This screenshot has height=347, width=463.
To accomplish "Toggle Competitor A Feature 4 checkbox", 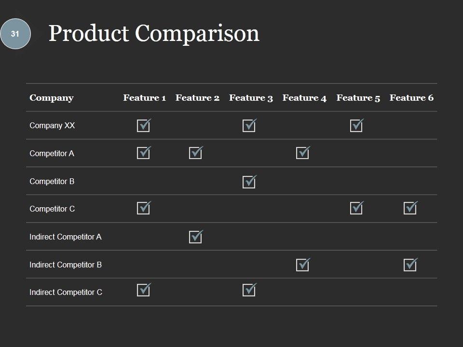I will point(302,153).
